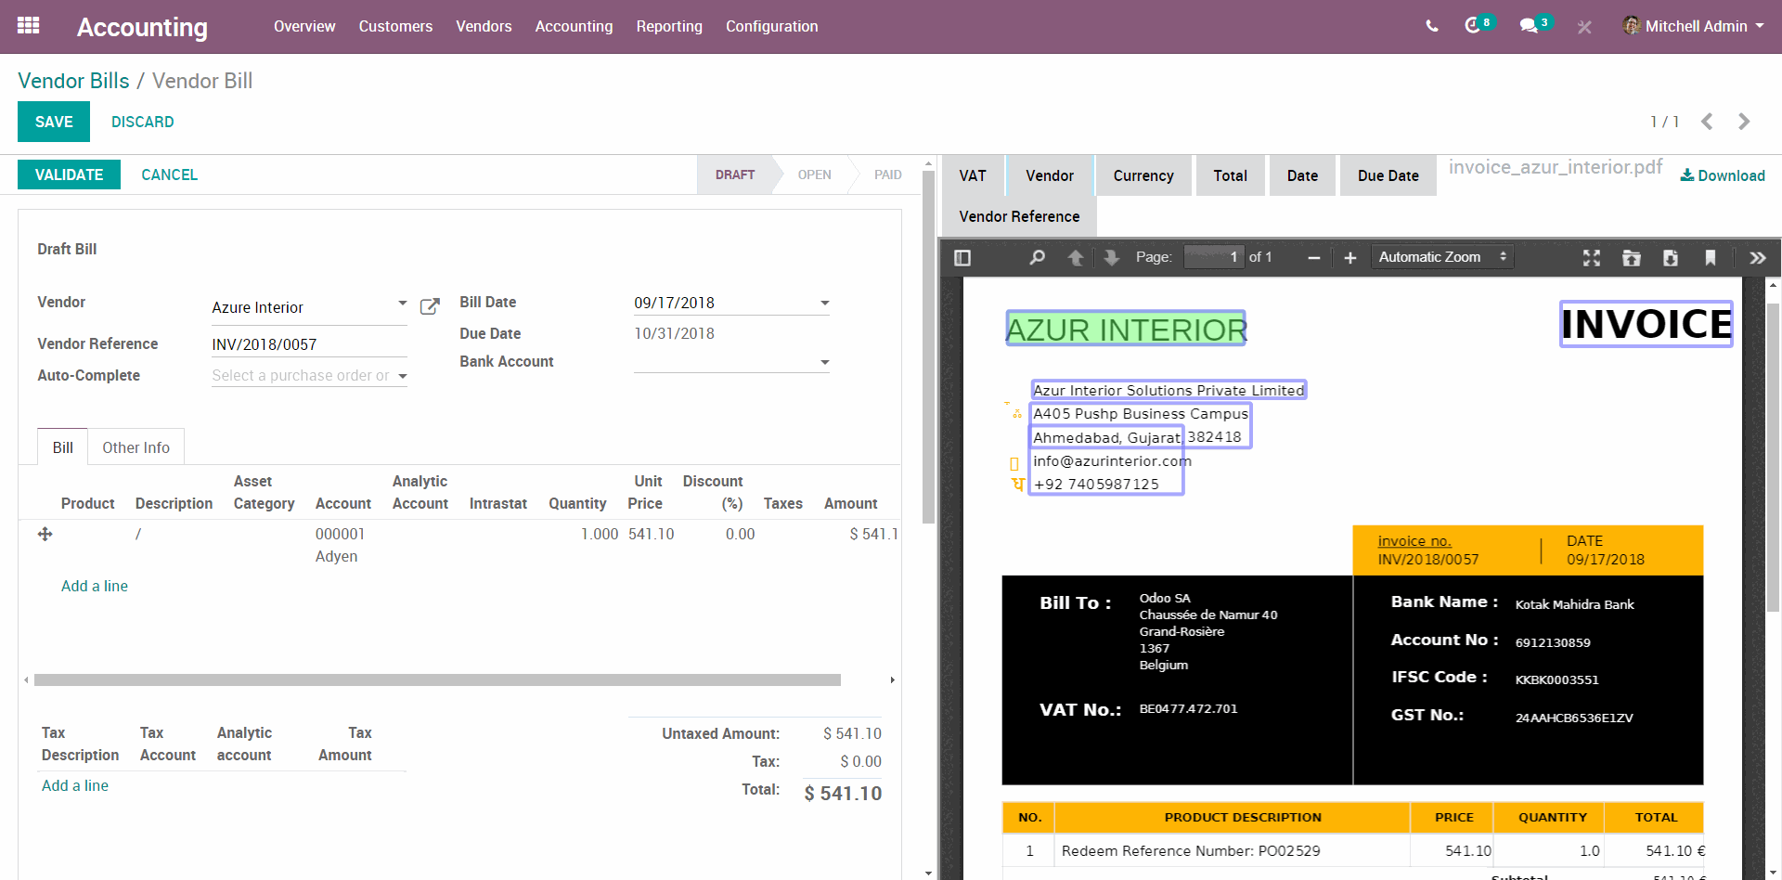This screenshot has height=880, width=1782.
Task: Click DISCARD to drop changes
Action: (142, 122)
